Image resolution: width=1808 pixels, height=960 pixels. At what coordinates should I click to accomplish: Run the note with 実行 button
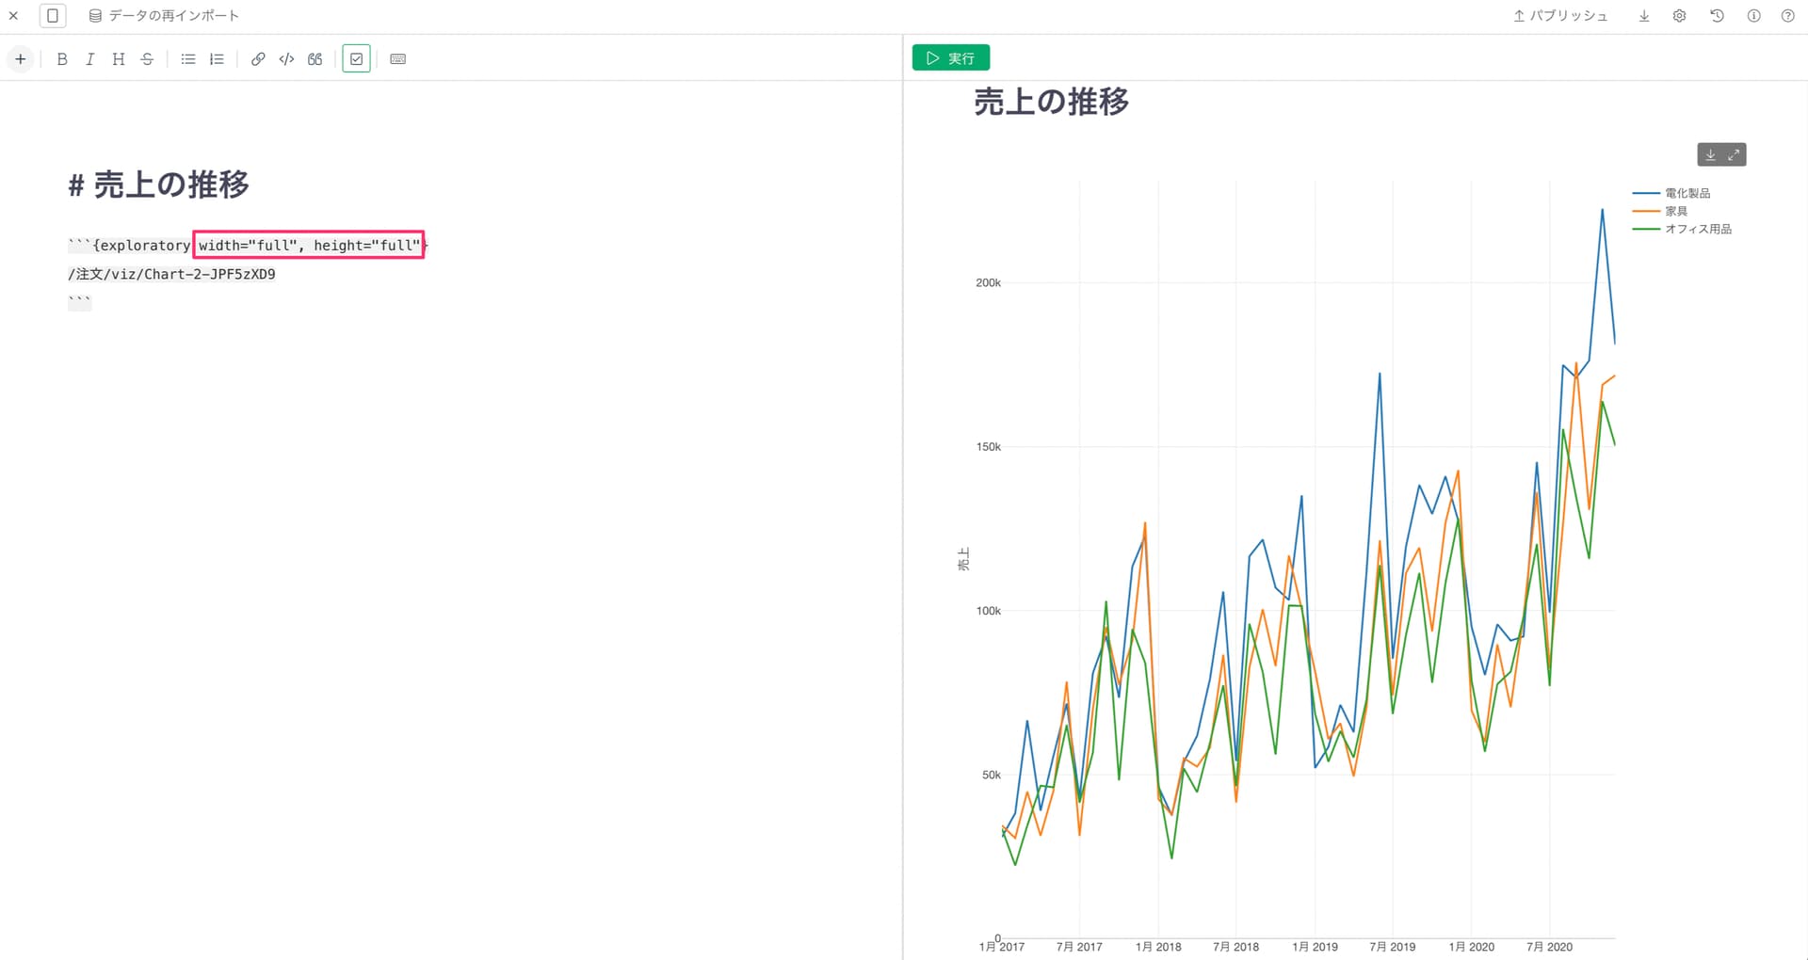coord(951,58)
